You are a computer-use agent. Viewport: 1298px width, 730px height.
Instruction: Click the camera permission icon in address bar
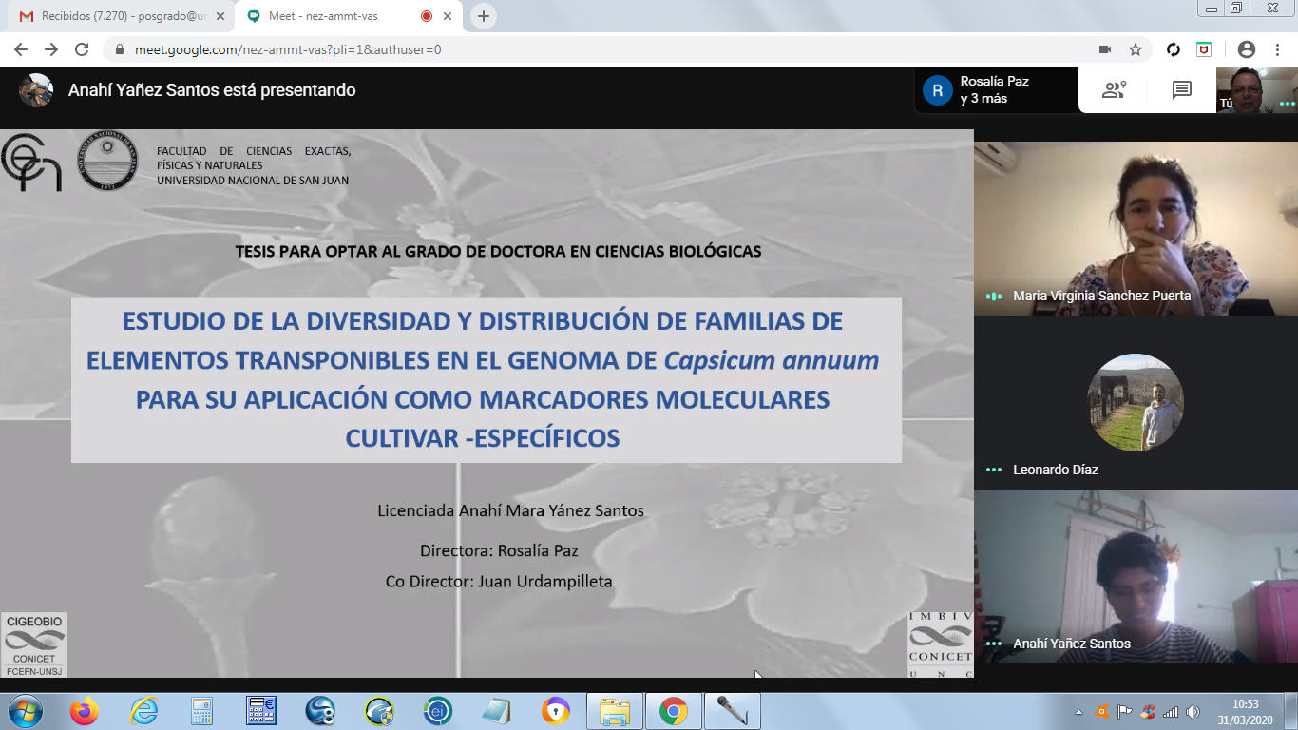pos(1105,49)
